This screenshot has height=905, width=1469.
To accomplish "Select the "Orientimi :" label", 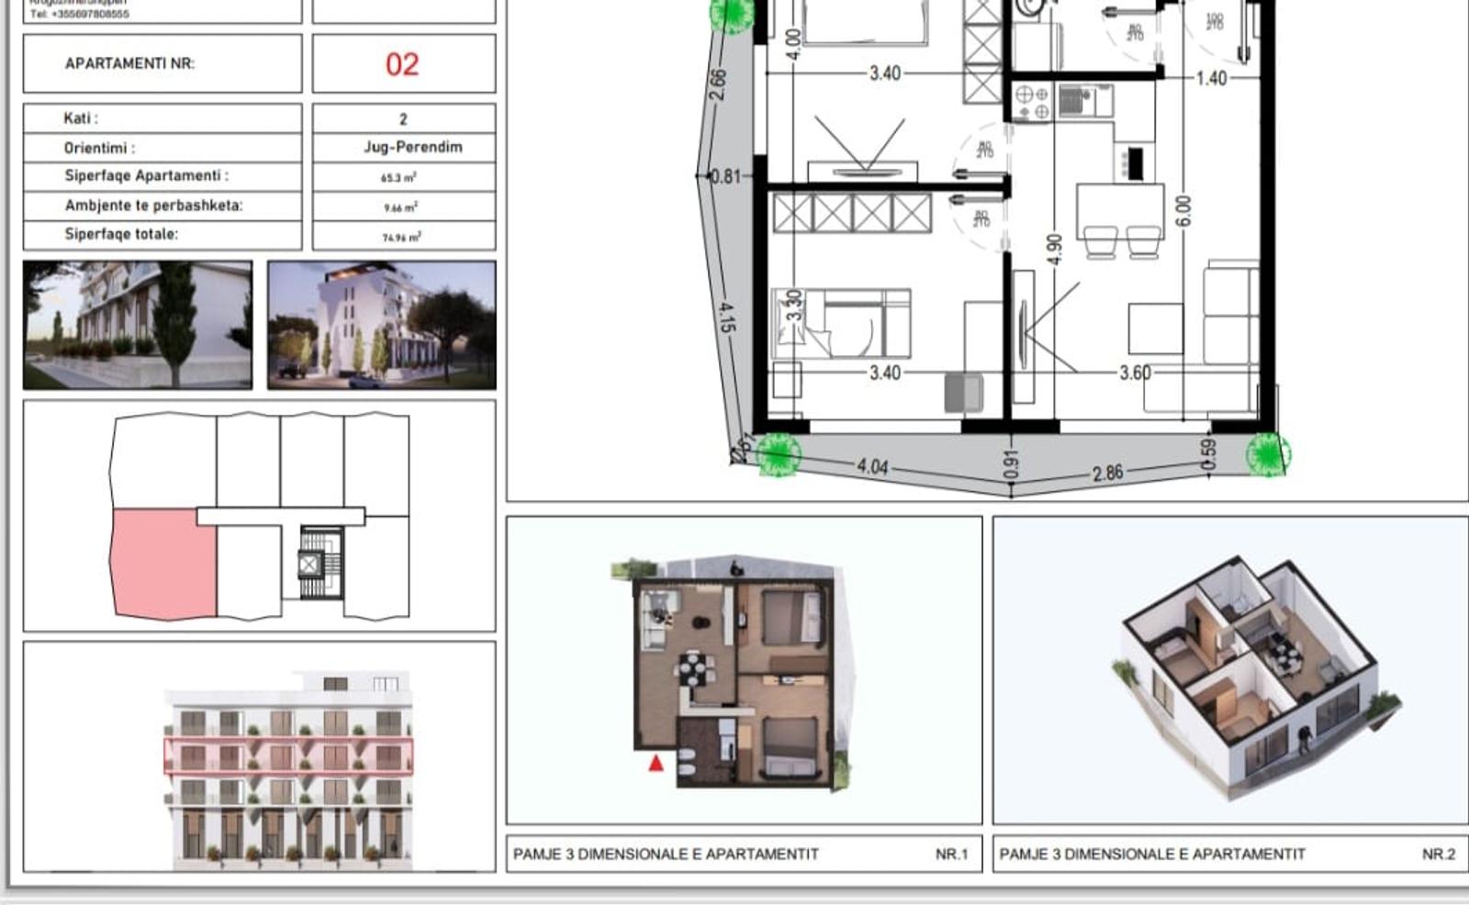I will [x=99, y=148].
